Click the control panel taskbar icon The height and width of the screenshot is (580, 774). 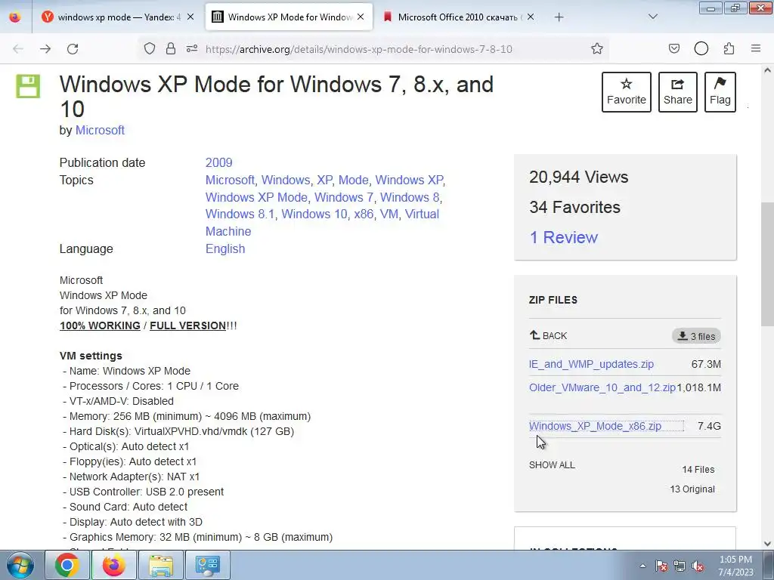pos(207,565)
